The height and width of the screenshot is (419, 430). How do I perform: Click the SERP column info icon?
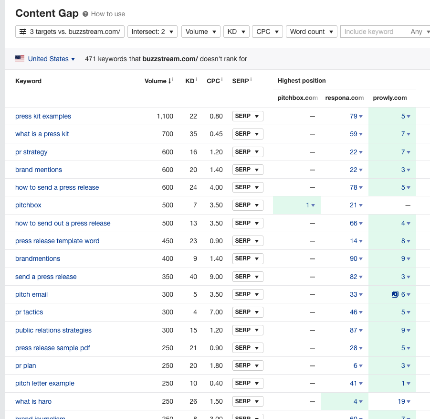coord(251,79)
